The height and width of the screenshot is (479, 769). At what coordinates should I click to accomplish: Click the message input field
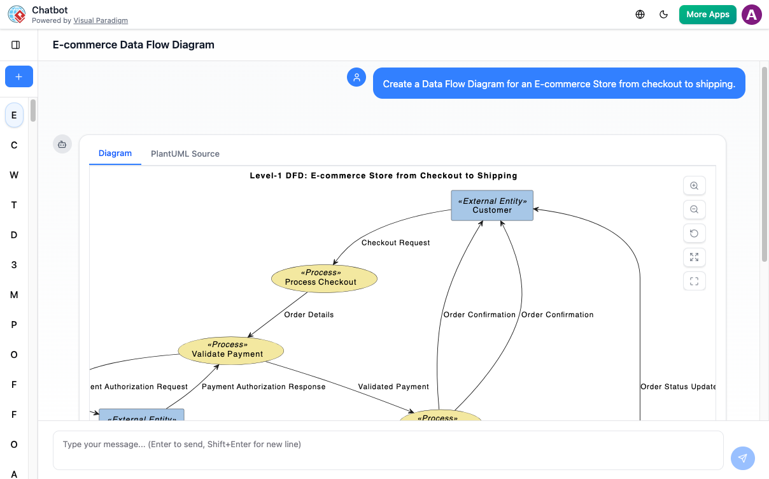click(x=388, y=444)
